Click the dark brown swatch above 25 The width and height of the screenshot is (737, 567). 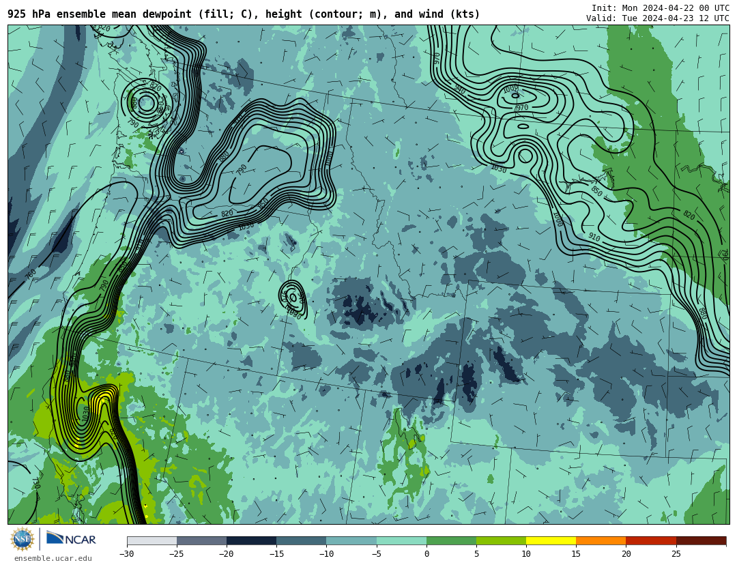point(701,540)
